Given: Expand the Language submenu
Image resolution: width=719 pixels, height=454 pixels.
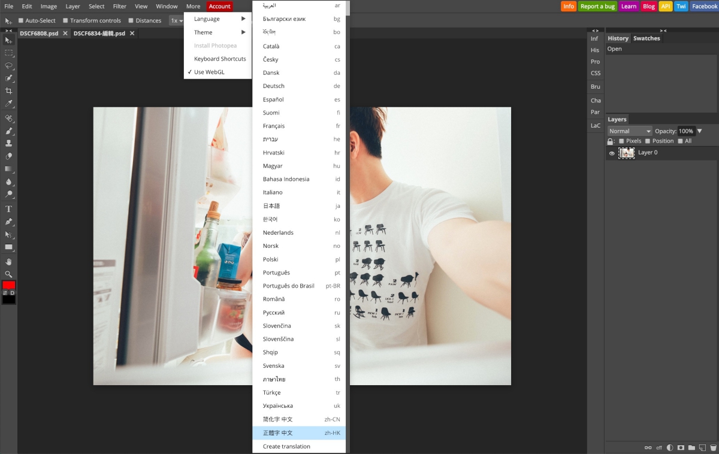Looking at the screenshot, I should (217, 19).
